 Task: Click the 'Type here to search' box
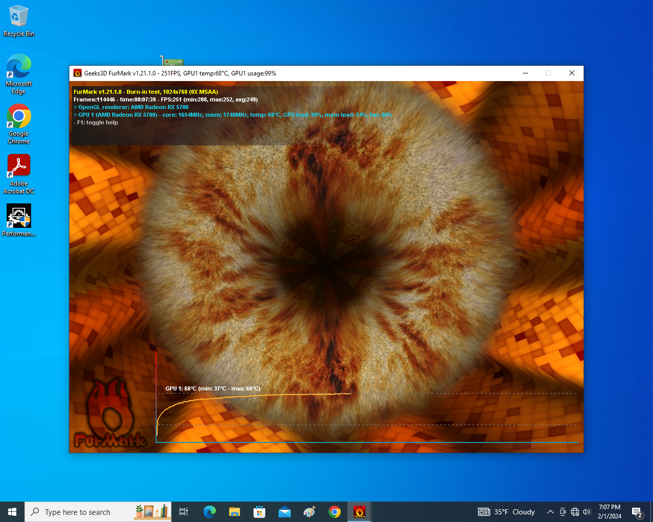pyautogui.click(x=82, y=512)
